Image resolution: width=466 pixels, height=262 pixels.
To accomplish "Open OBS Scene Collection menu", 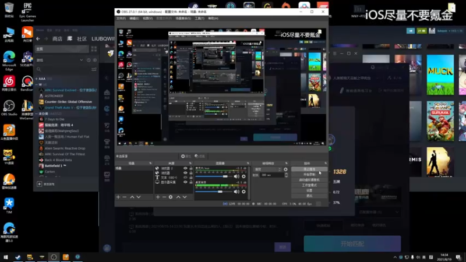I will click(183, 19).
